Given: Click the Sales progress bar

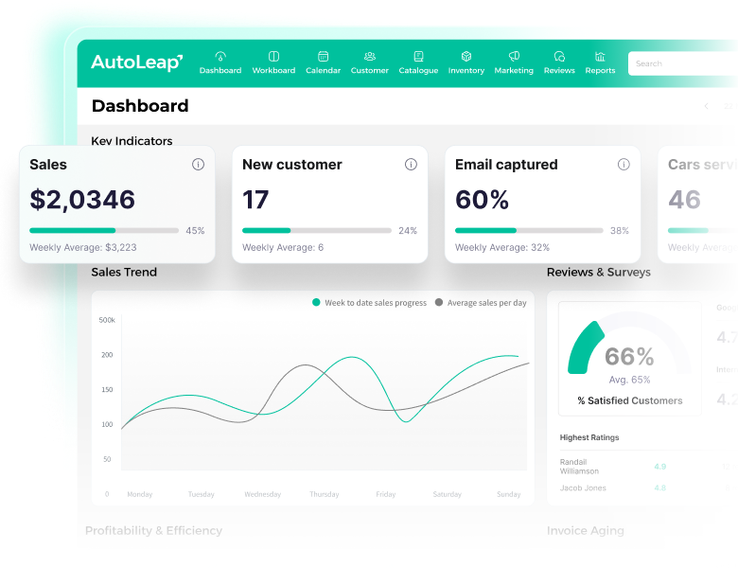Looking at the screenshot, I should point(104,230).
